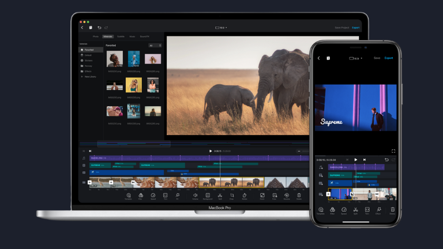
Task: Open aspect ratio 16:9 dropdown on phone
Action: [356, 58]
